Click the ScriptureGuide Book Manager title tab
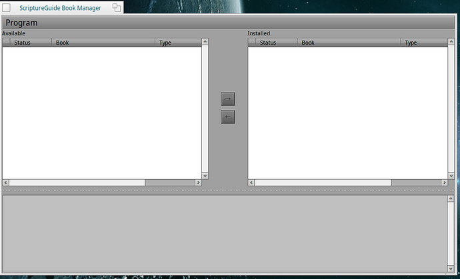Screen dimensions: 460x279 click(x=60, y=8)
